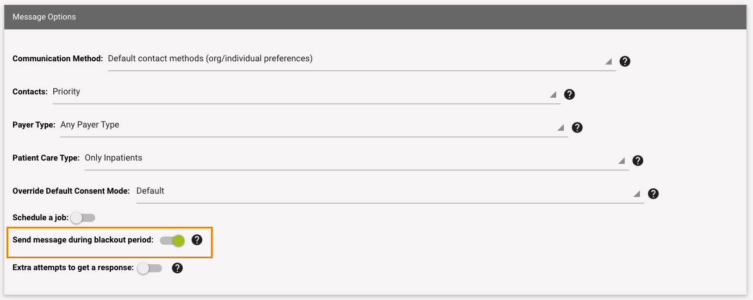This screenshot has width=753, height=300.
Task: Select the Default contact methods value
Action: coord(210,59)
